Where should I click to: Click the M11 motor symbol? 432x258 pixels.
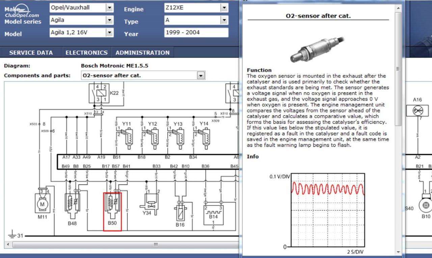coord(43,203)
